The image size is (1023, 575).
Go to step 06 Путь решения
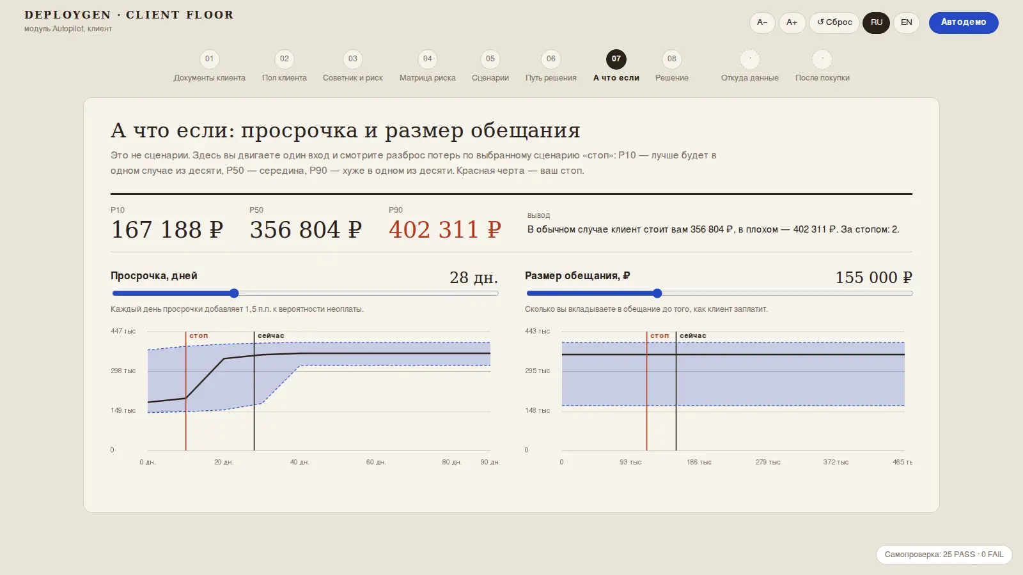click(x=551, y=66)
